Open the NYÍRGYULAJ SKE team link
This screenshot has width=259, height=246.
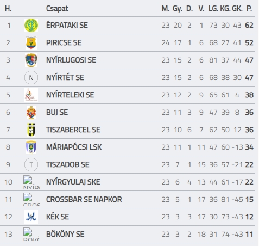73,182
